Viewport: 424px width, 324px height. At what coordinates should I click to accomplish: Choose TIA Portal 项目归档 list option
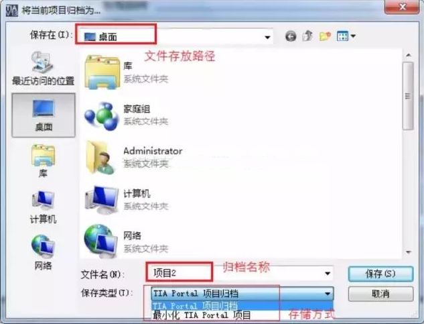coord(242,306)
